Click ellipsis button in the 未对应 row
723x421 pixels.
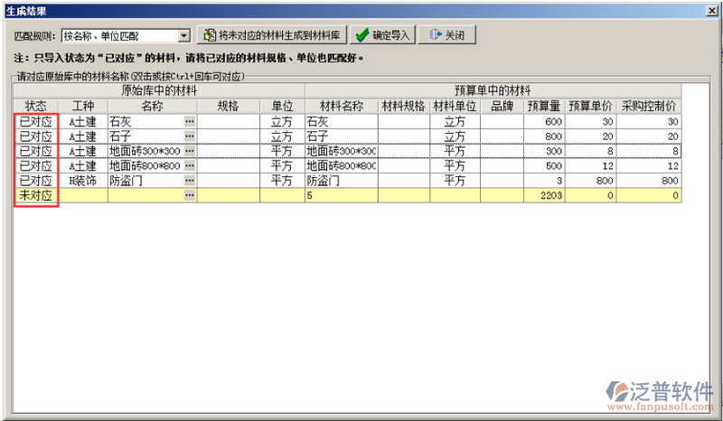pos(190,195)
